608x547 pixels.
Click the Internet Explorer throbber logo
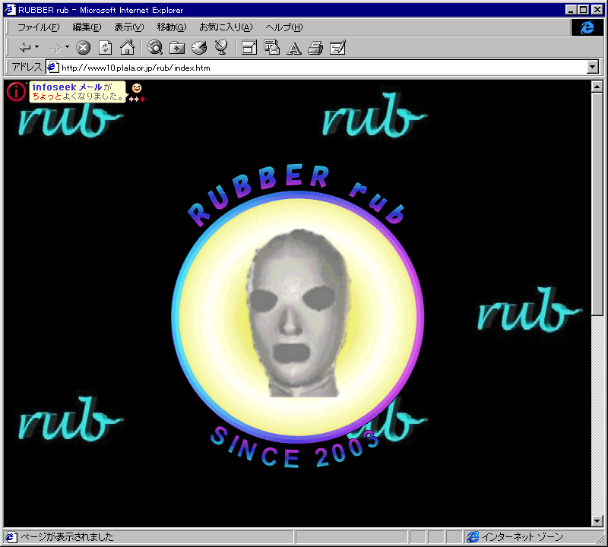click(587, 27)
